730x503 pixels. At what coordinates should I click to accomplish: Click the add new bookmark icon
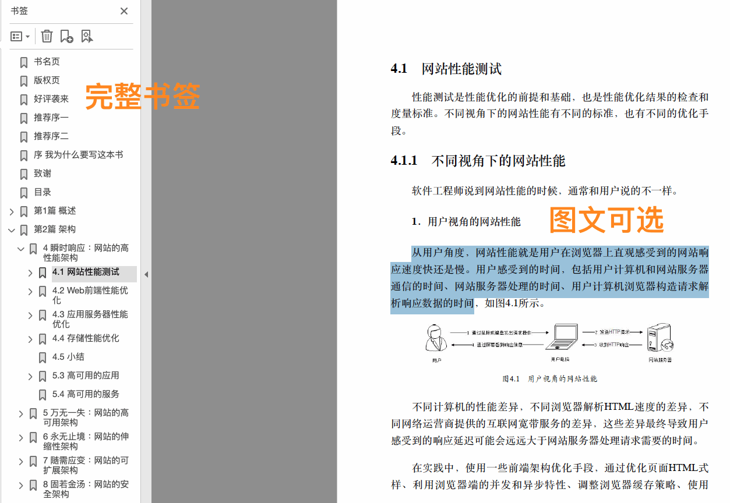point(66,36)
